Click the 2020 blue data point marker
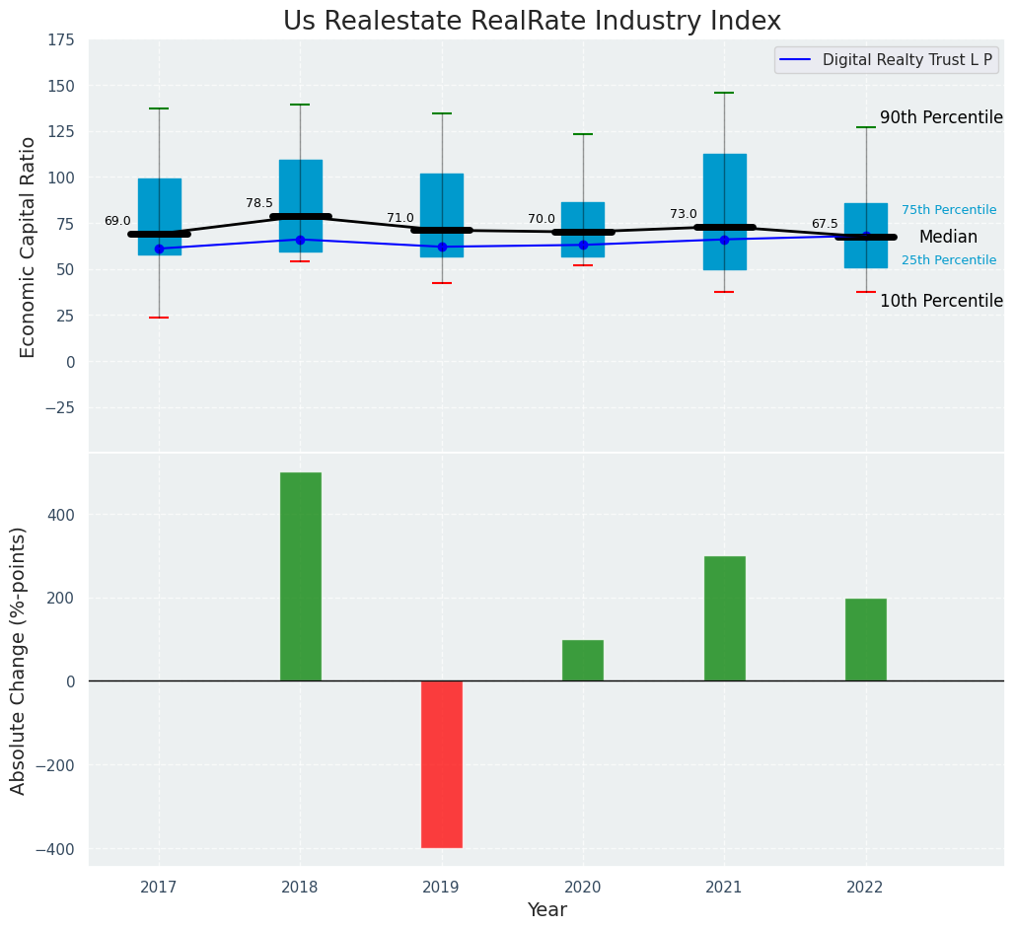Viewport: 1015px width, 929px height. [583, 245]
